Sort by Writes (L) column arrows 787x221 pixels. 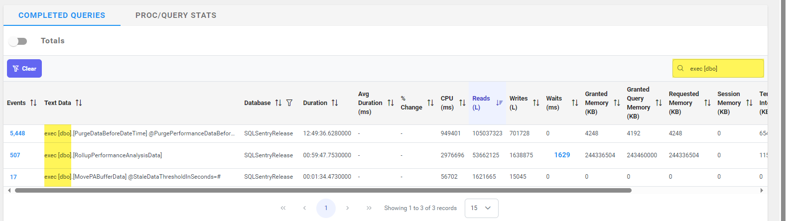tap(536, 103)
